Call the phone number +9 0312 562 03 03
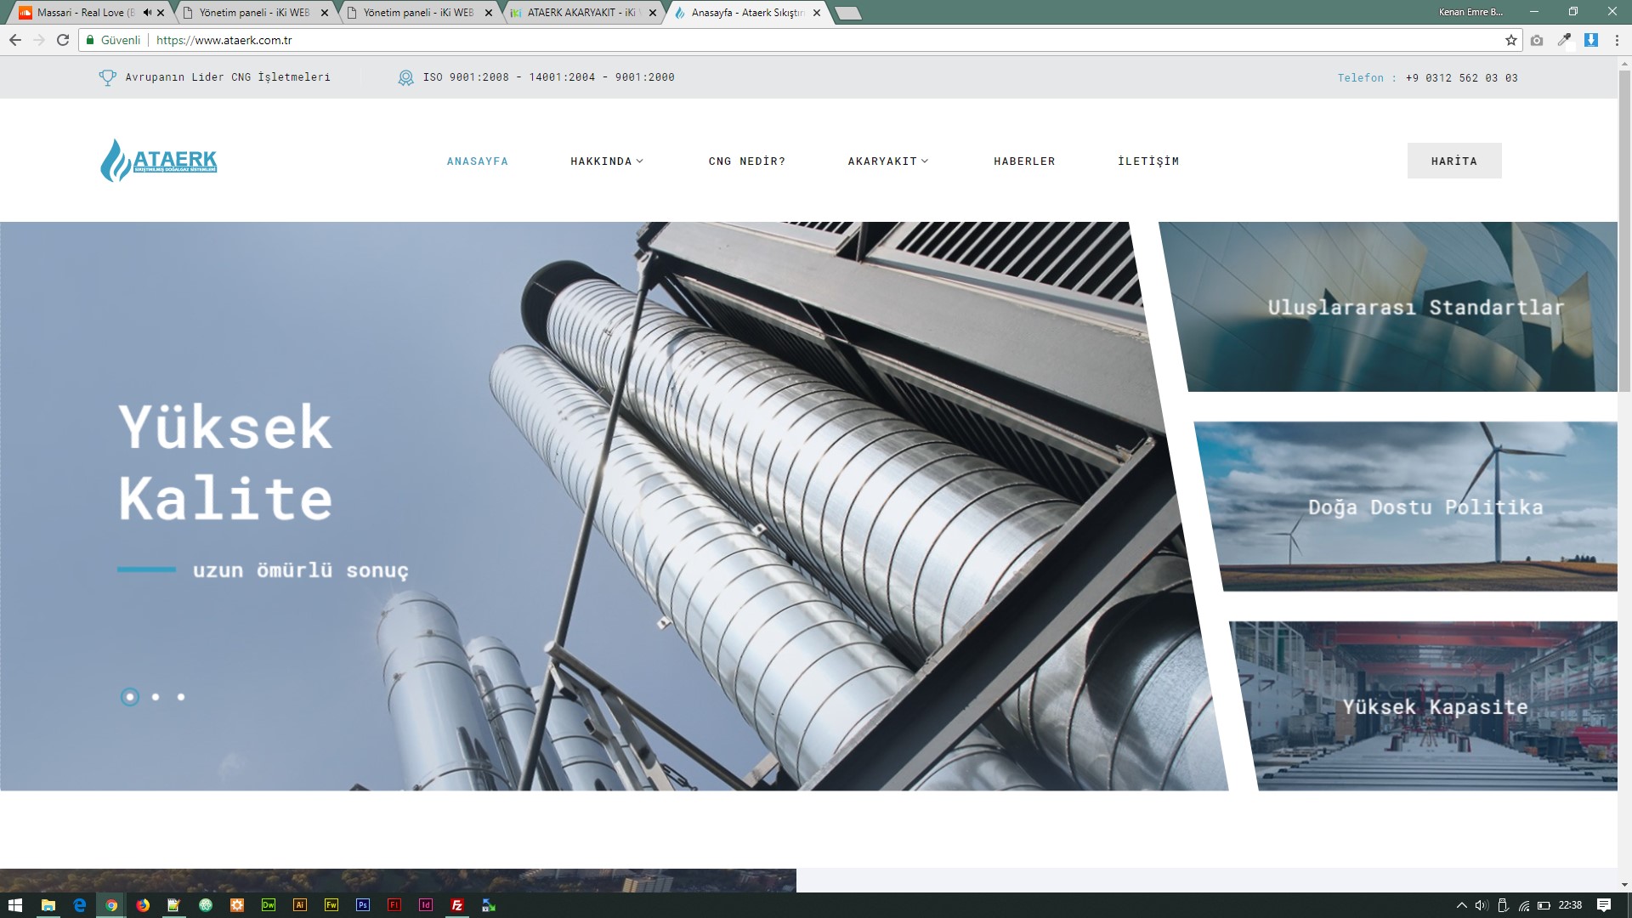1632x918 pixels. [1461, 77]
